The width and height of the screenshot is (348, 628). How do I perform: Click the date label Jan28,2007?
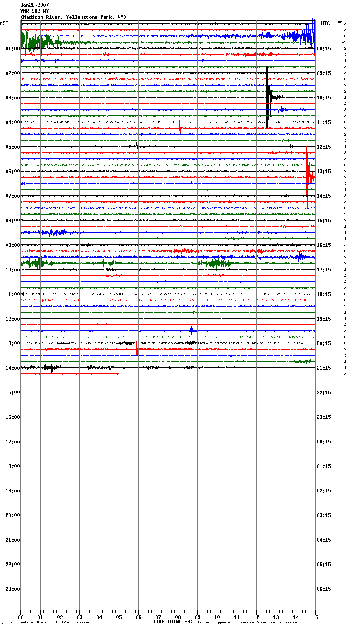34,5
